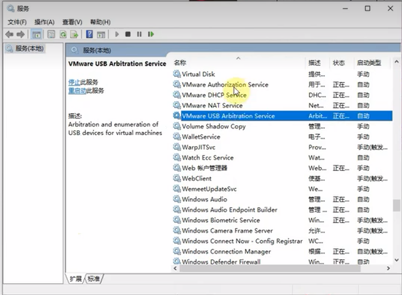Click the Start Service play icon
Image resolution: width=402 pixels, height=295 pixels.
(x=117, y=34)
